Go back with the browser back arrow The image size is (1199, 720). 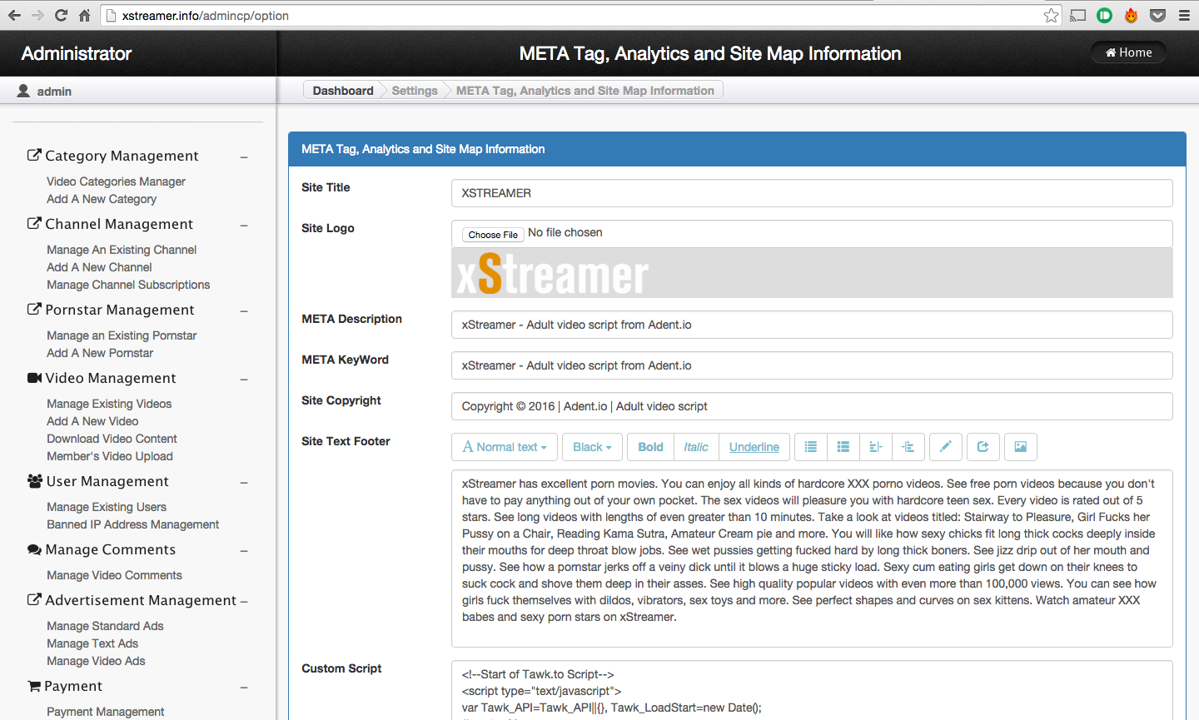pyautogui.click(x=14, y=15)
